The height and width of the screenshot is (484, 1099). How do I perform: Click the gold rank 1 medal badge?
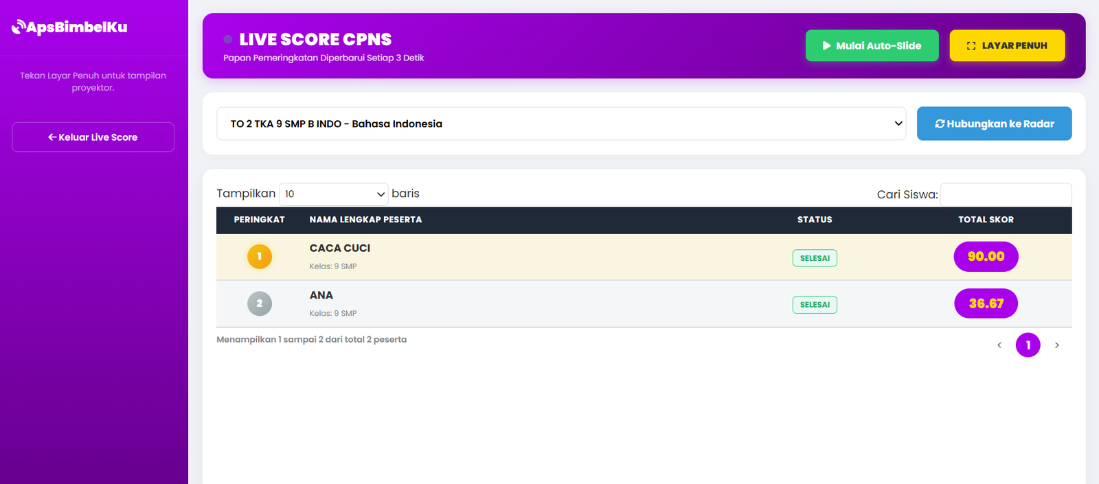(260, 257)
